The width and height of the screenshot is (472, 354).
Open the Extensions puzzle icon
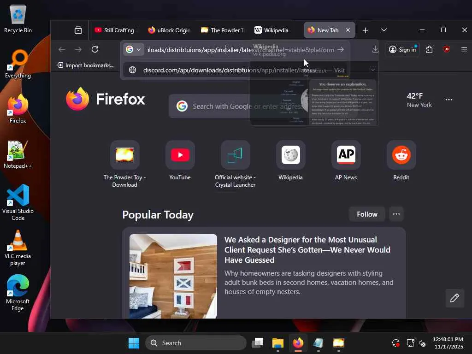pos(430,49)
